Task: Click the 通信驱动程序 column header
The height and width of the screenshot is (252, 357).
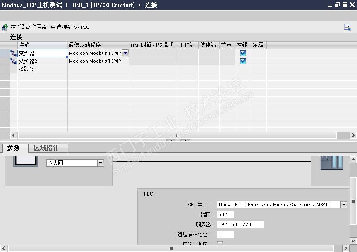Action: coord(98,45)
